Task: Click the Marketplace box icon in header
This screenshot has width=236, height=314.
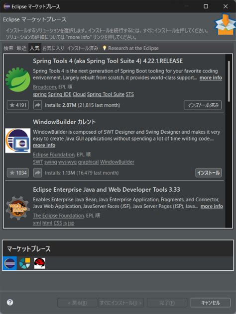Action: pyautogui.click(x=226, y=25)
